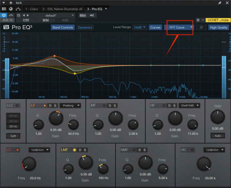This screenshot has height=188, width=231.
Task: Solo the MF band with S button
Action: tap(115, 106)
